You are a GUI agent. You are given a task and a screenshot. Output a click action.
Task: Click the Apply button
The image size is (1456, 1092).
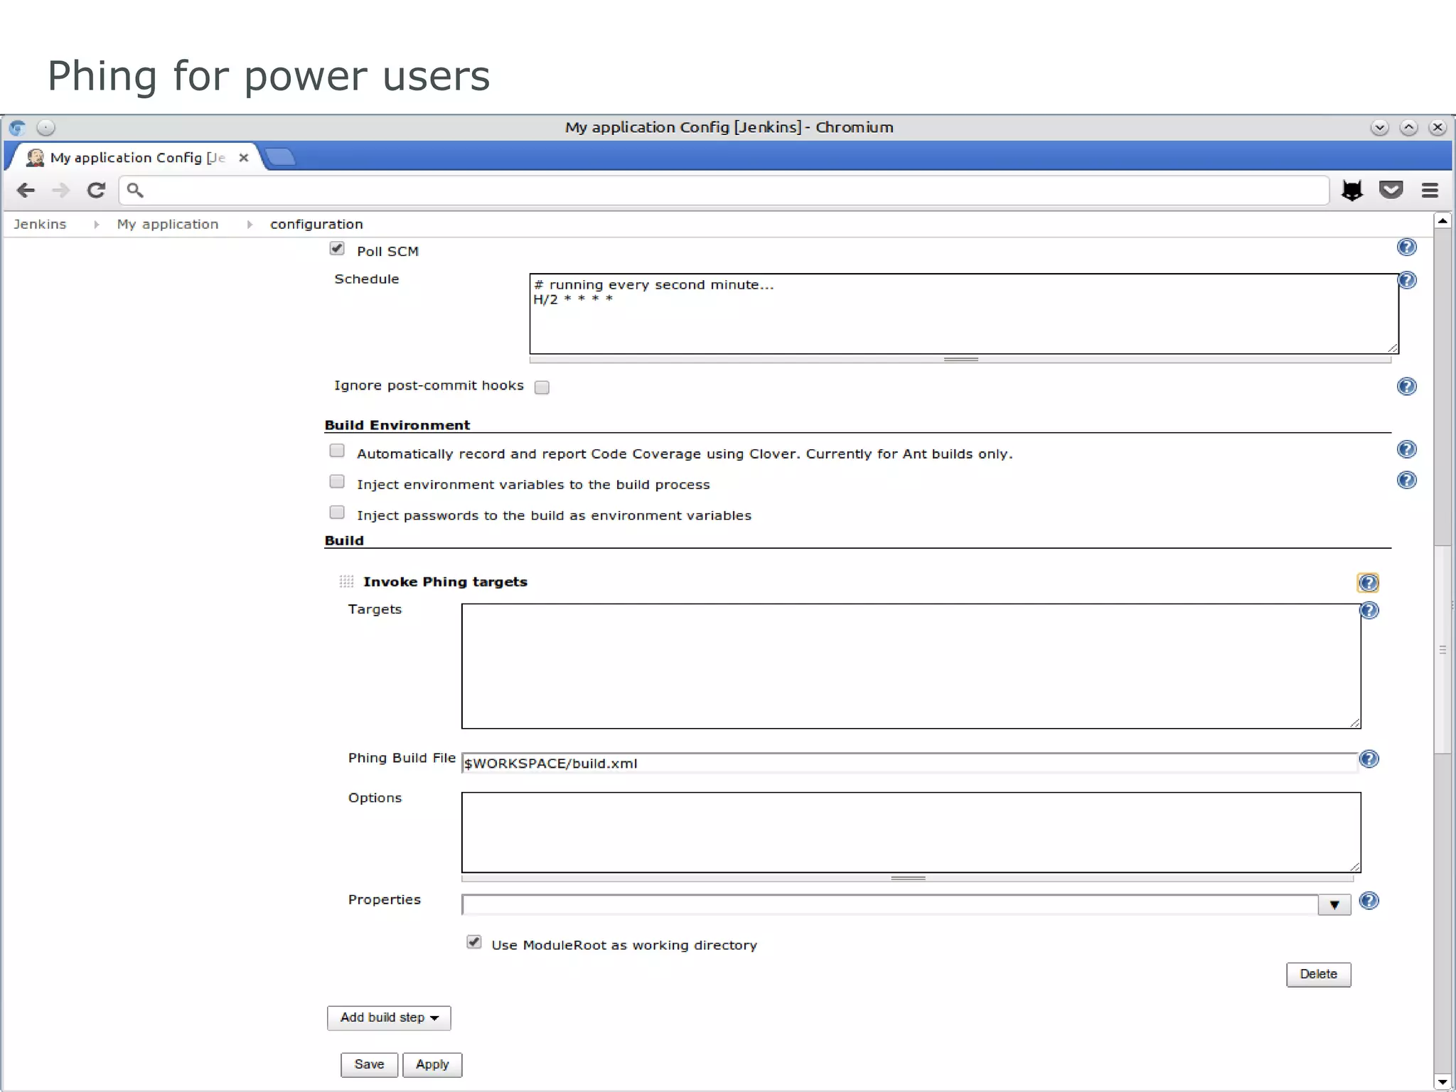pos(432,1065)
